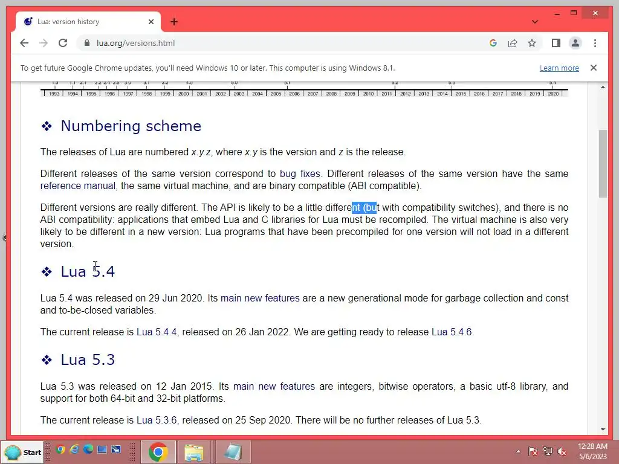Bookmark this tab with the star icon

tap(532, 43)
